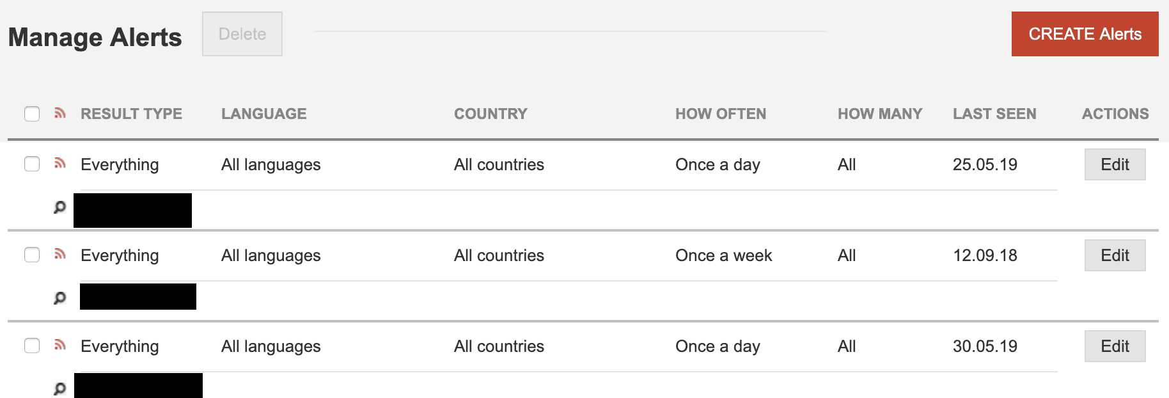
Task: Open RSS feed for the 12.09.18 alert
Action: pos(60,254)
